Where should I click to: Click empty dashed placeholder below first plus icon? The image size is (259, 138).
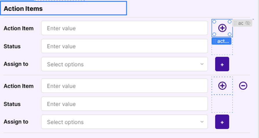(222, 50)
